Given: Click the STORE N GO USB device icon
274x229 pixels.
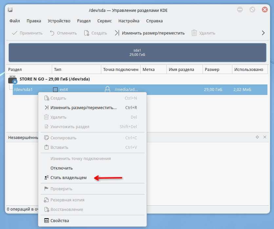Looking at the screenshot, I should (x=12, y=80).
